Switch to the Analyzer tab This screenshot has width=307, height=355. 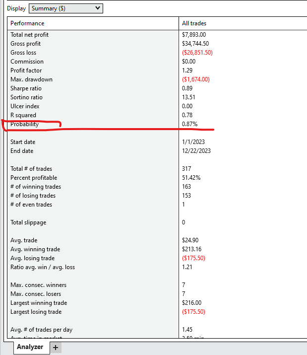coord(30,347)
